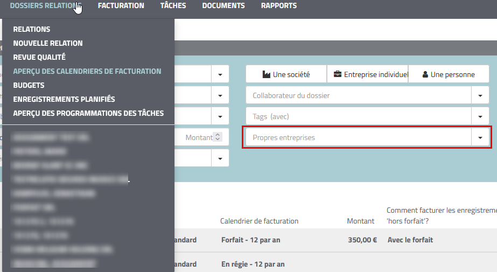
Task: Click the briefcase icon on Entreprise individuelle
Action: (x=338, y=74)
